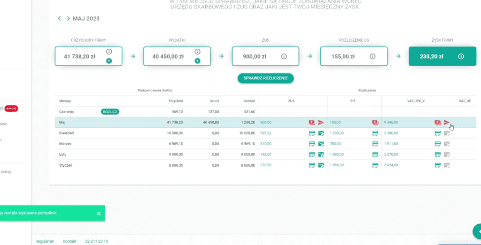The height and width of the screenshot is (245, 481).
Task: Open the Regulamin link in footer
Action: click(x=45, y=241)
